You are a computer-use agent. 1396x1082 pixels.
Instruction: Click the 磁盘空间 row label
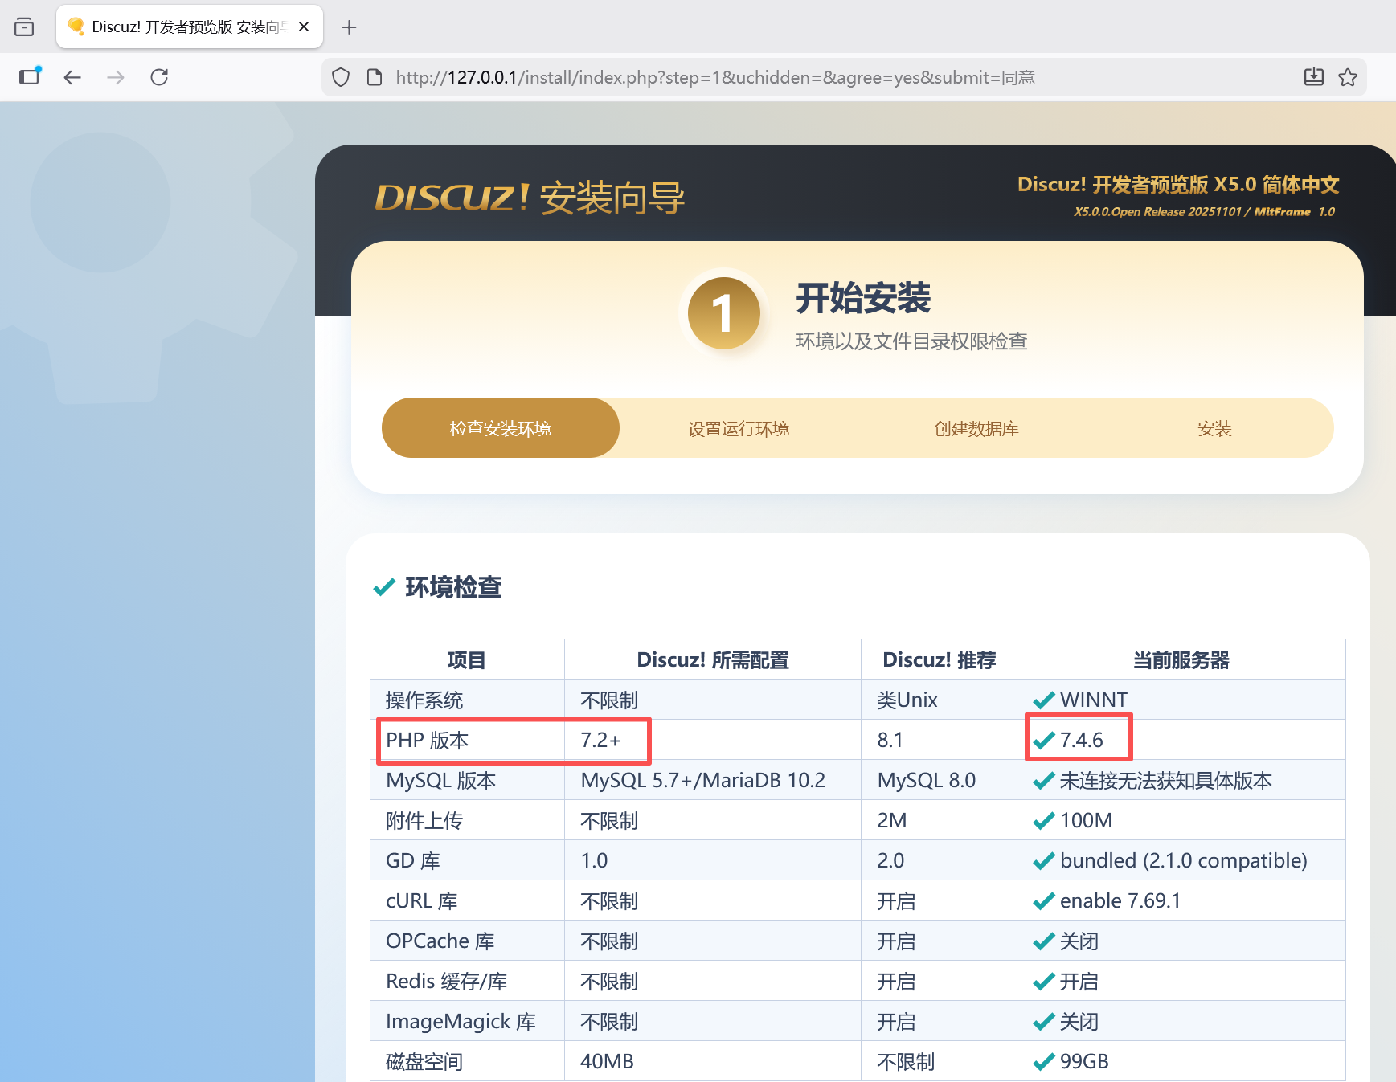(424, 1061)
